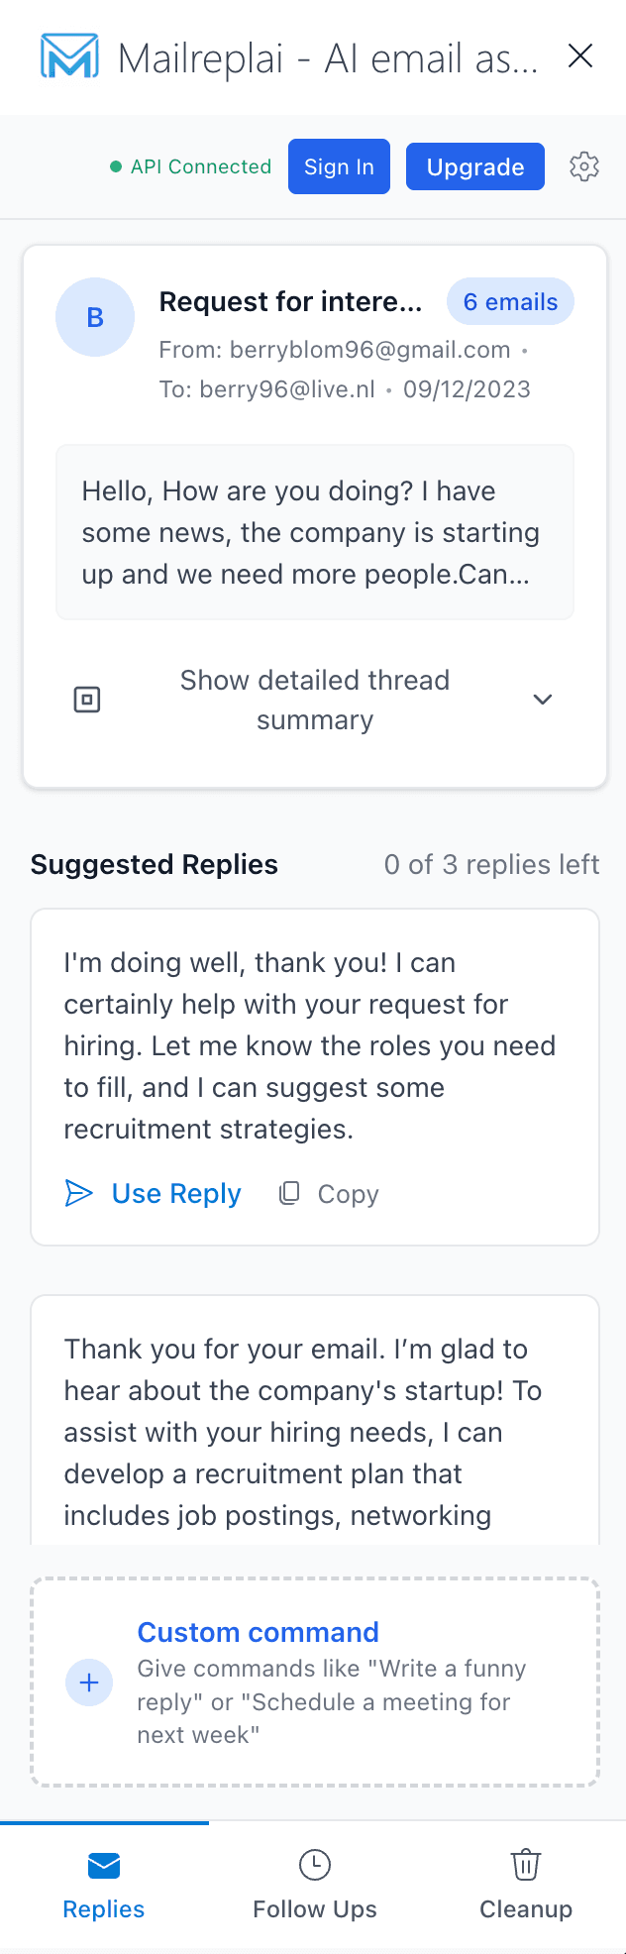The height and width of the screenshot is (1954, 626).
Task: Open settings via the gear icon
Action: 584,166
